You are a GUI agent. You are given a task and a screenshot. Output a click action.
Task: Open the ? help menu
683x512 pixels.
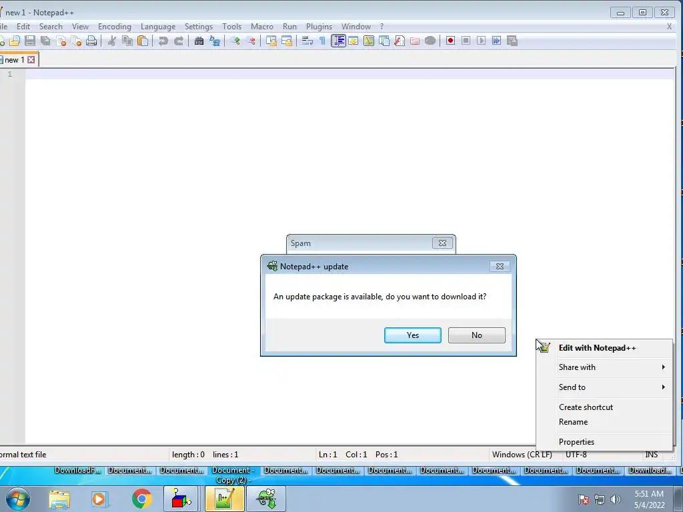[382, 27]
